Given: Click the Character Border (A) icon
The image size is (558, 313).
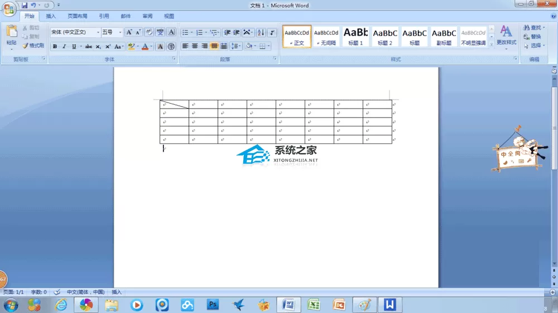Looking at the screenshot, I should point(171,32).
